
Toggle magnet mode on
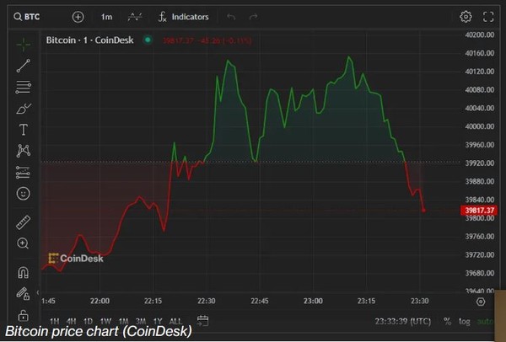click(23, 272)
